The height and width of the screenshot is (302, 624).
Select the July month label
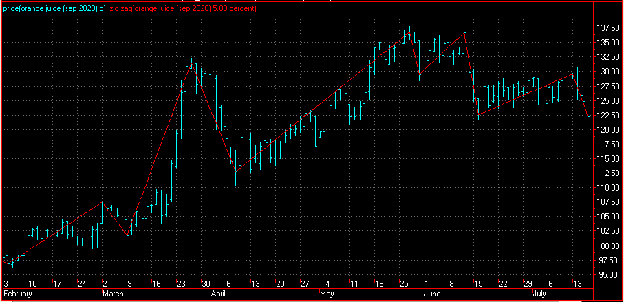(x=539, y=294)
